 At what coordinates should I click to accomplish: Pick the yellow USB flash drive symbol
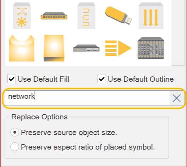point(119,16)
